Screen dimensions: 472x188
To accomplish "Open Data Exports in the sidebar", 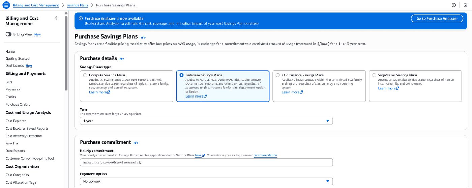I will (x=15, y=151).
